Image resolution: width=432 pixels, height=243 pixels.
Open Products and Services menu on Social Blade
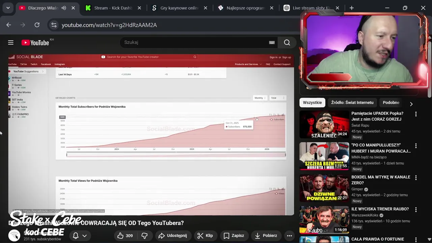(248, 64)
